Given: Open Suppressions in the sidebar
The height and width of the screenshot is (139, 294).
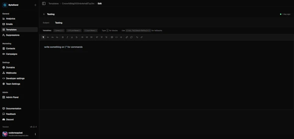Looking at the screenshot, I should click(x=19, y=35).
